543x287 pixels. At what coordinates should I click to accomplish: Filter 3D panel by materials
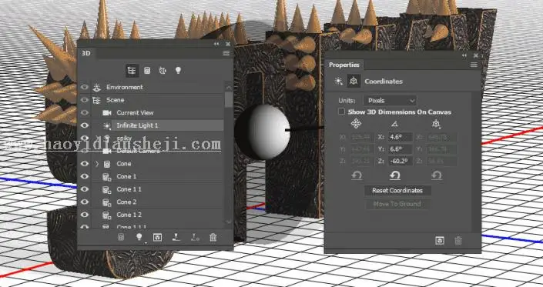(x=163, y=71)
